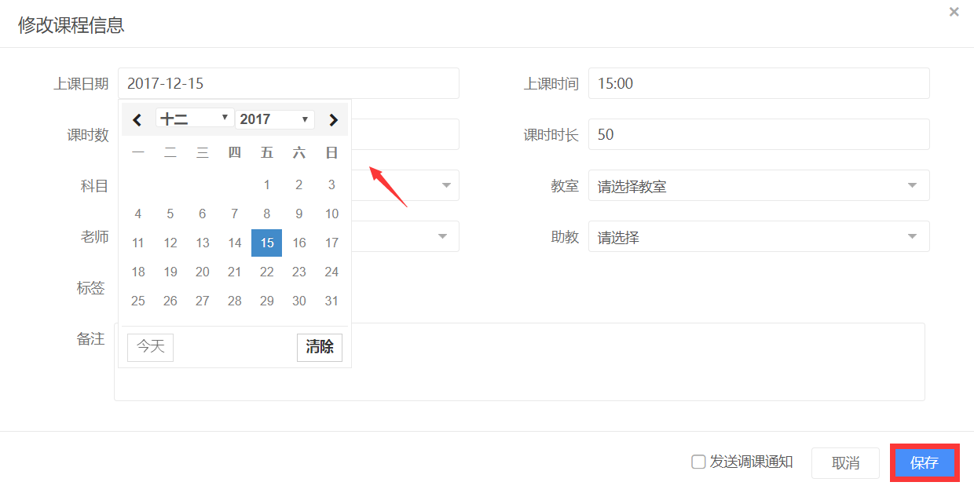Toggle 发送调课通知 checkbox
The image size is (974, 493).
tap(698, 462)
